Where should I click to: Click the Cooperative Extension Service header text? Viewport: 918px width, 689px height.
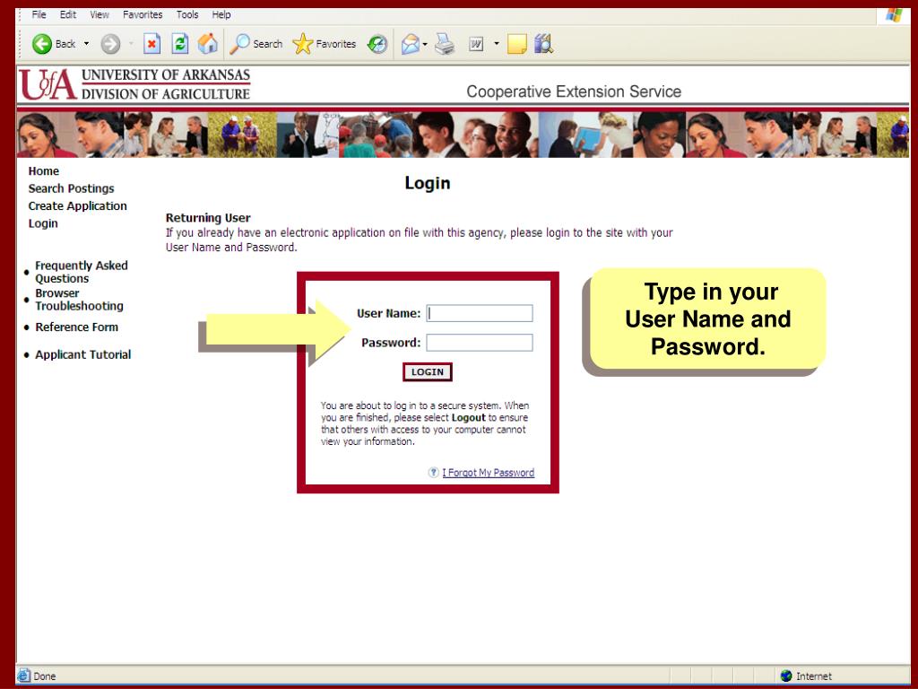point(574,92)
